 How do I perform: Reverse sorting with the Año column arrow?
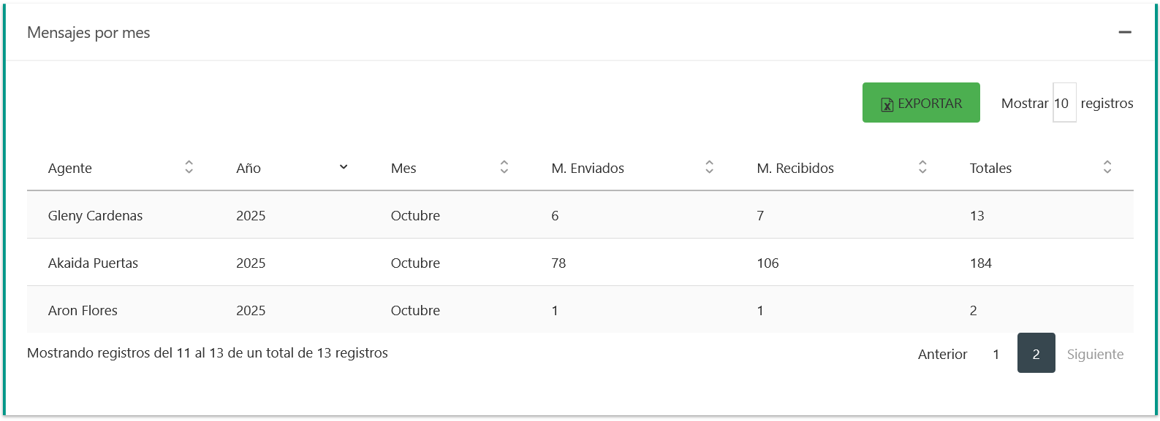click(344, 166)
